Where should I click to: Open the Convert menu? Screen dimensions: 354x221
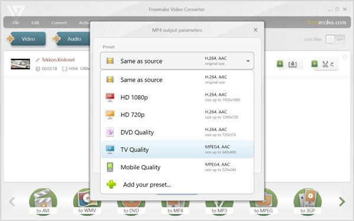tap(59, 23)
